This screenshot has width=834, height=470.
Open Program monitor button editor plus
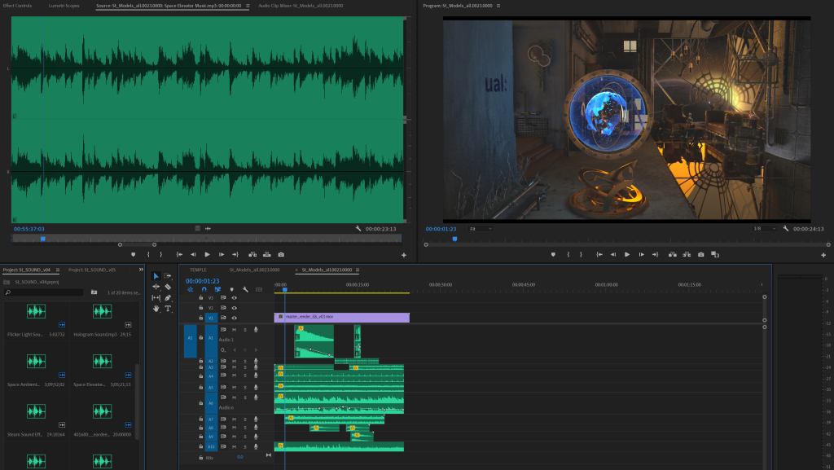tap(823, 255)
